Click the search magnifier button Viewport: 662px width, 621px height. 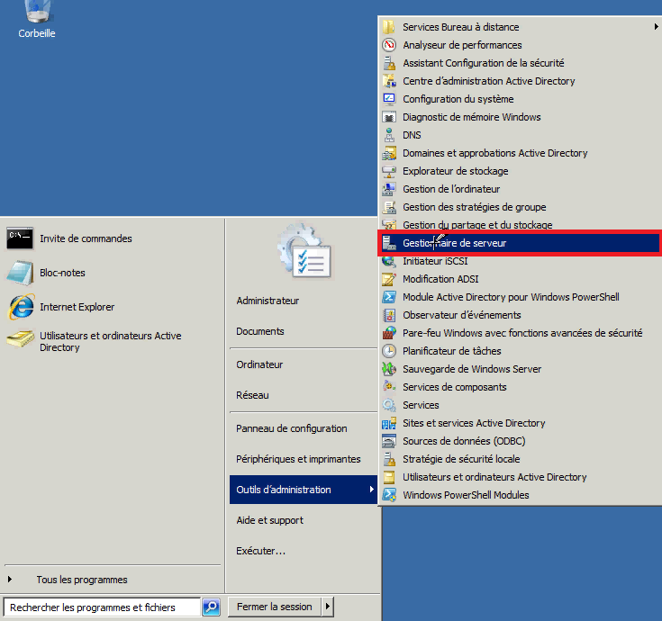[x=212, y=607]
